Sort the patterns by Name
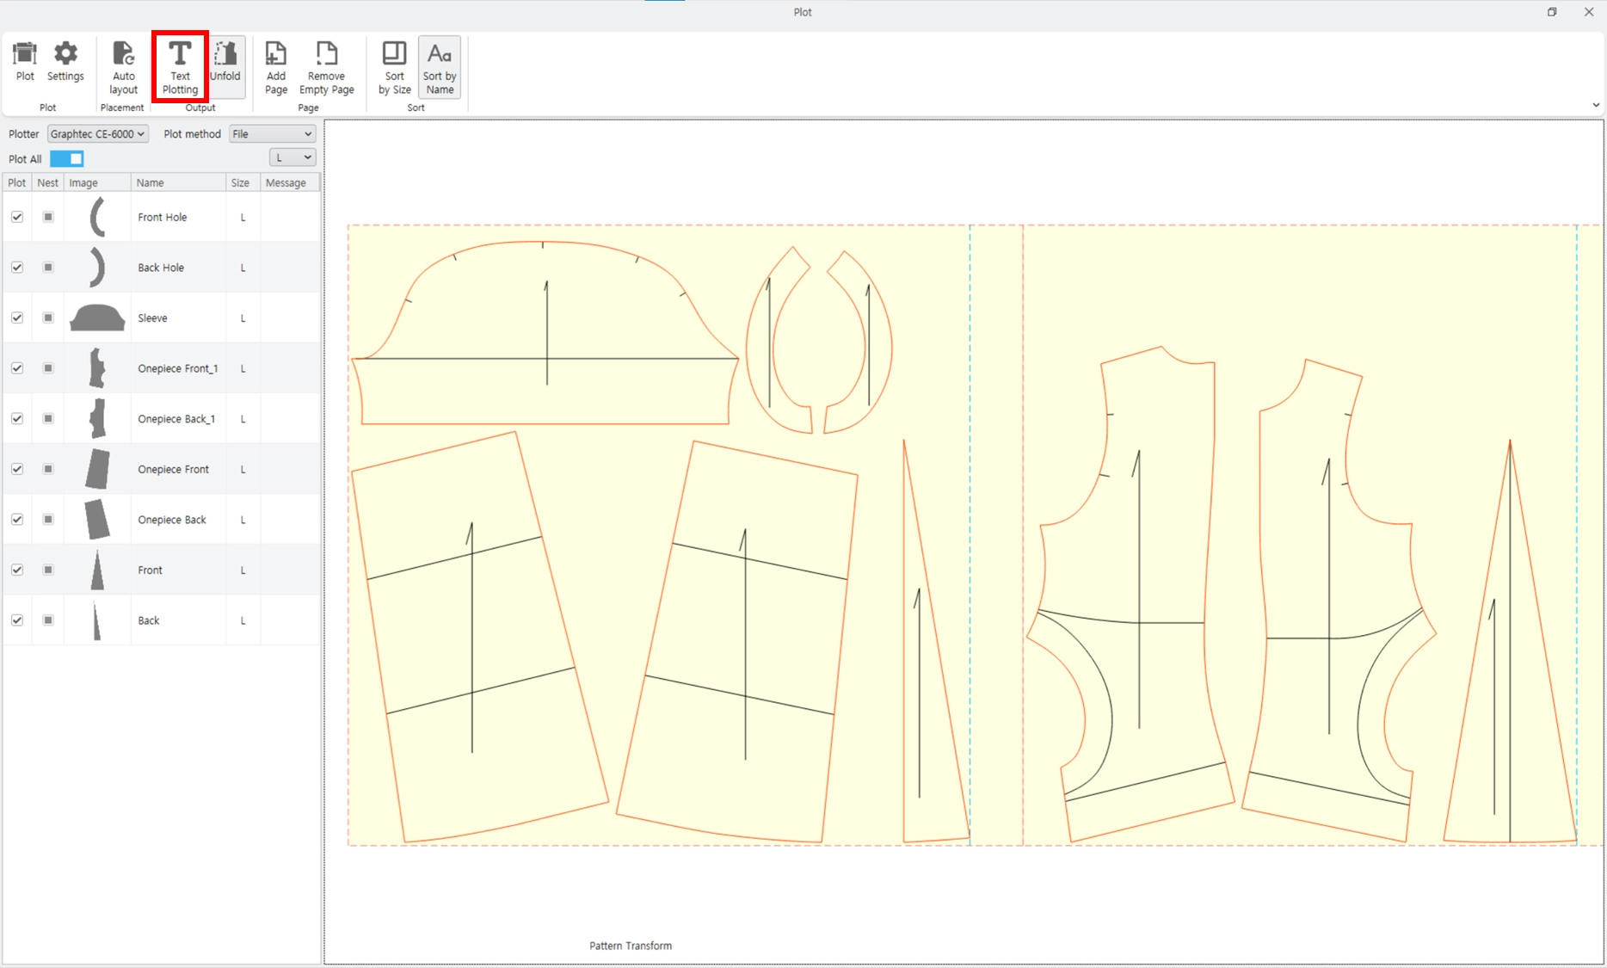This screenshot has width=1607, height=968. point(440,67)
